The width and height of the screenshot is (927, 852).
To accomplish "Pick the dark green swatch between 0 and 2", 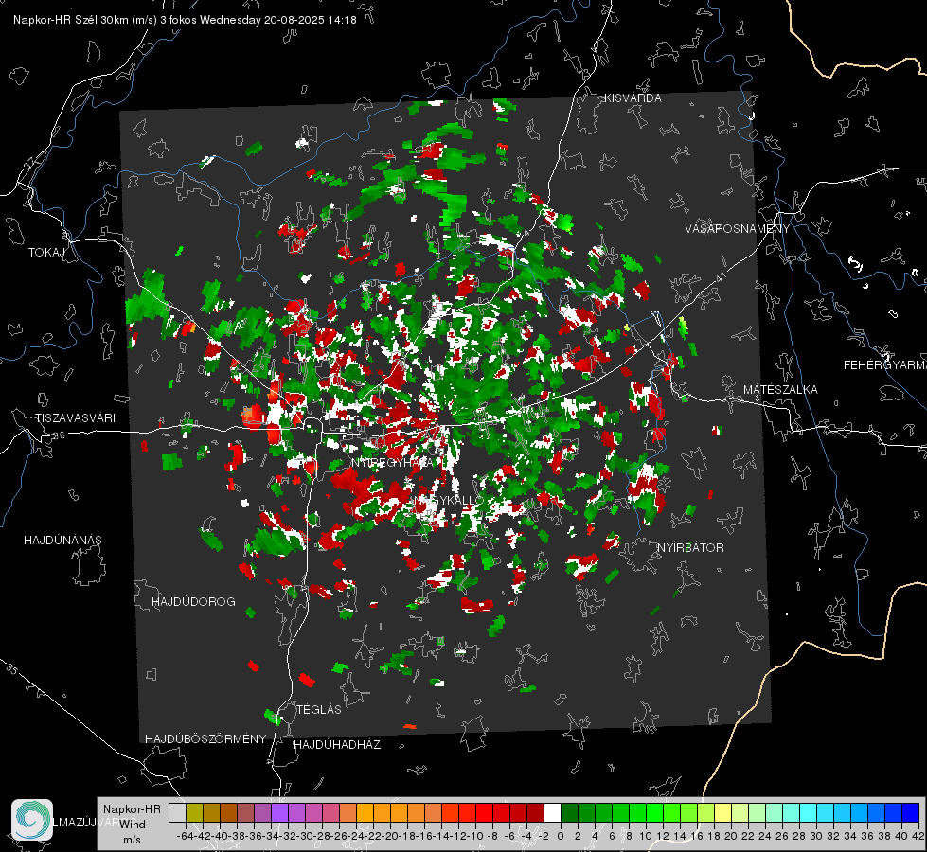I will pos(569,812).
